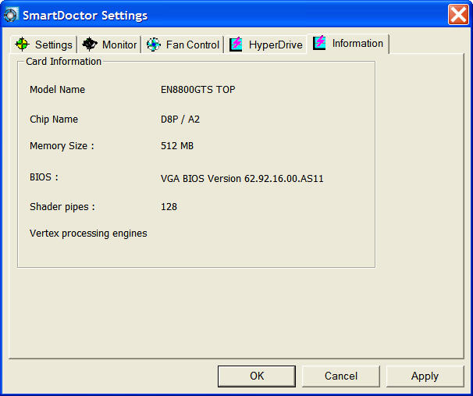Click the Shader pipes label
Viewport: 473px width, 396px height.
(x=62, y=207)
